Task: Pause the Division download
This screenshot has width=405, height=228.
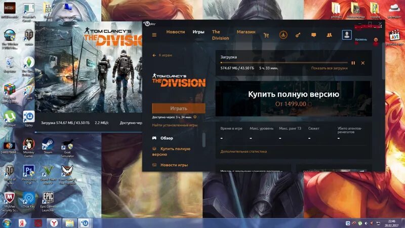Action: point(353,63)
